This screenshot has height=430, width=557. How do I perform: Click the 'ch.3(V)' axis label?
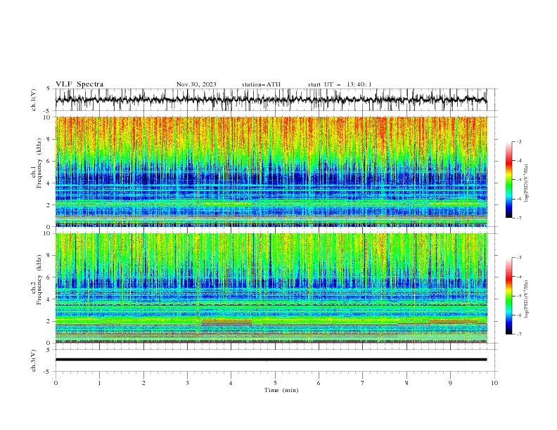coord(34,360)
